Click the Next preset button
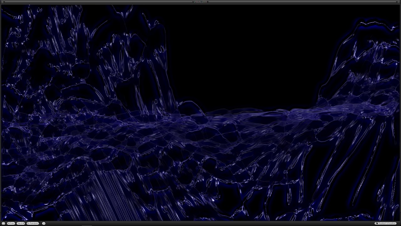The width and height of the screenshot is (401, 226). click(x=21, y=223)
